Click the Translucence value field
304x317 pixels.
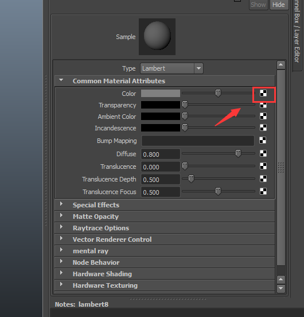[x=161, y=167]
